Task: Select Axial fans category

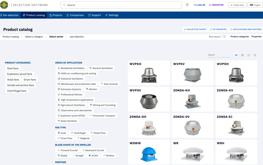Action: point(13,79)
